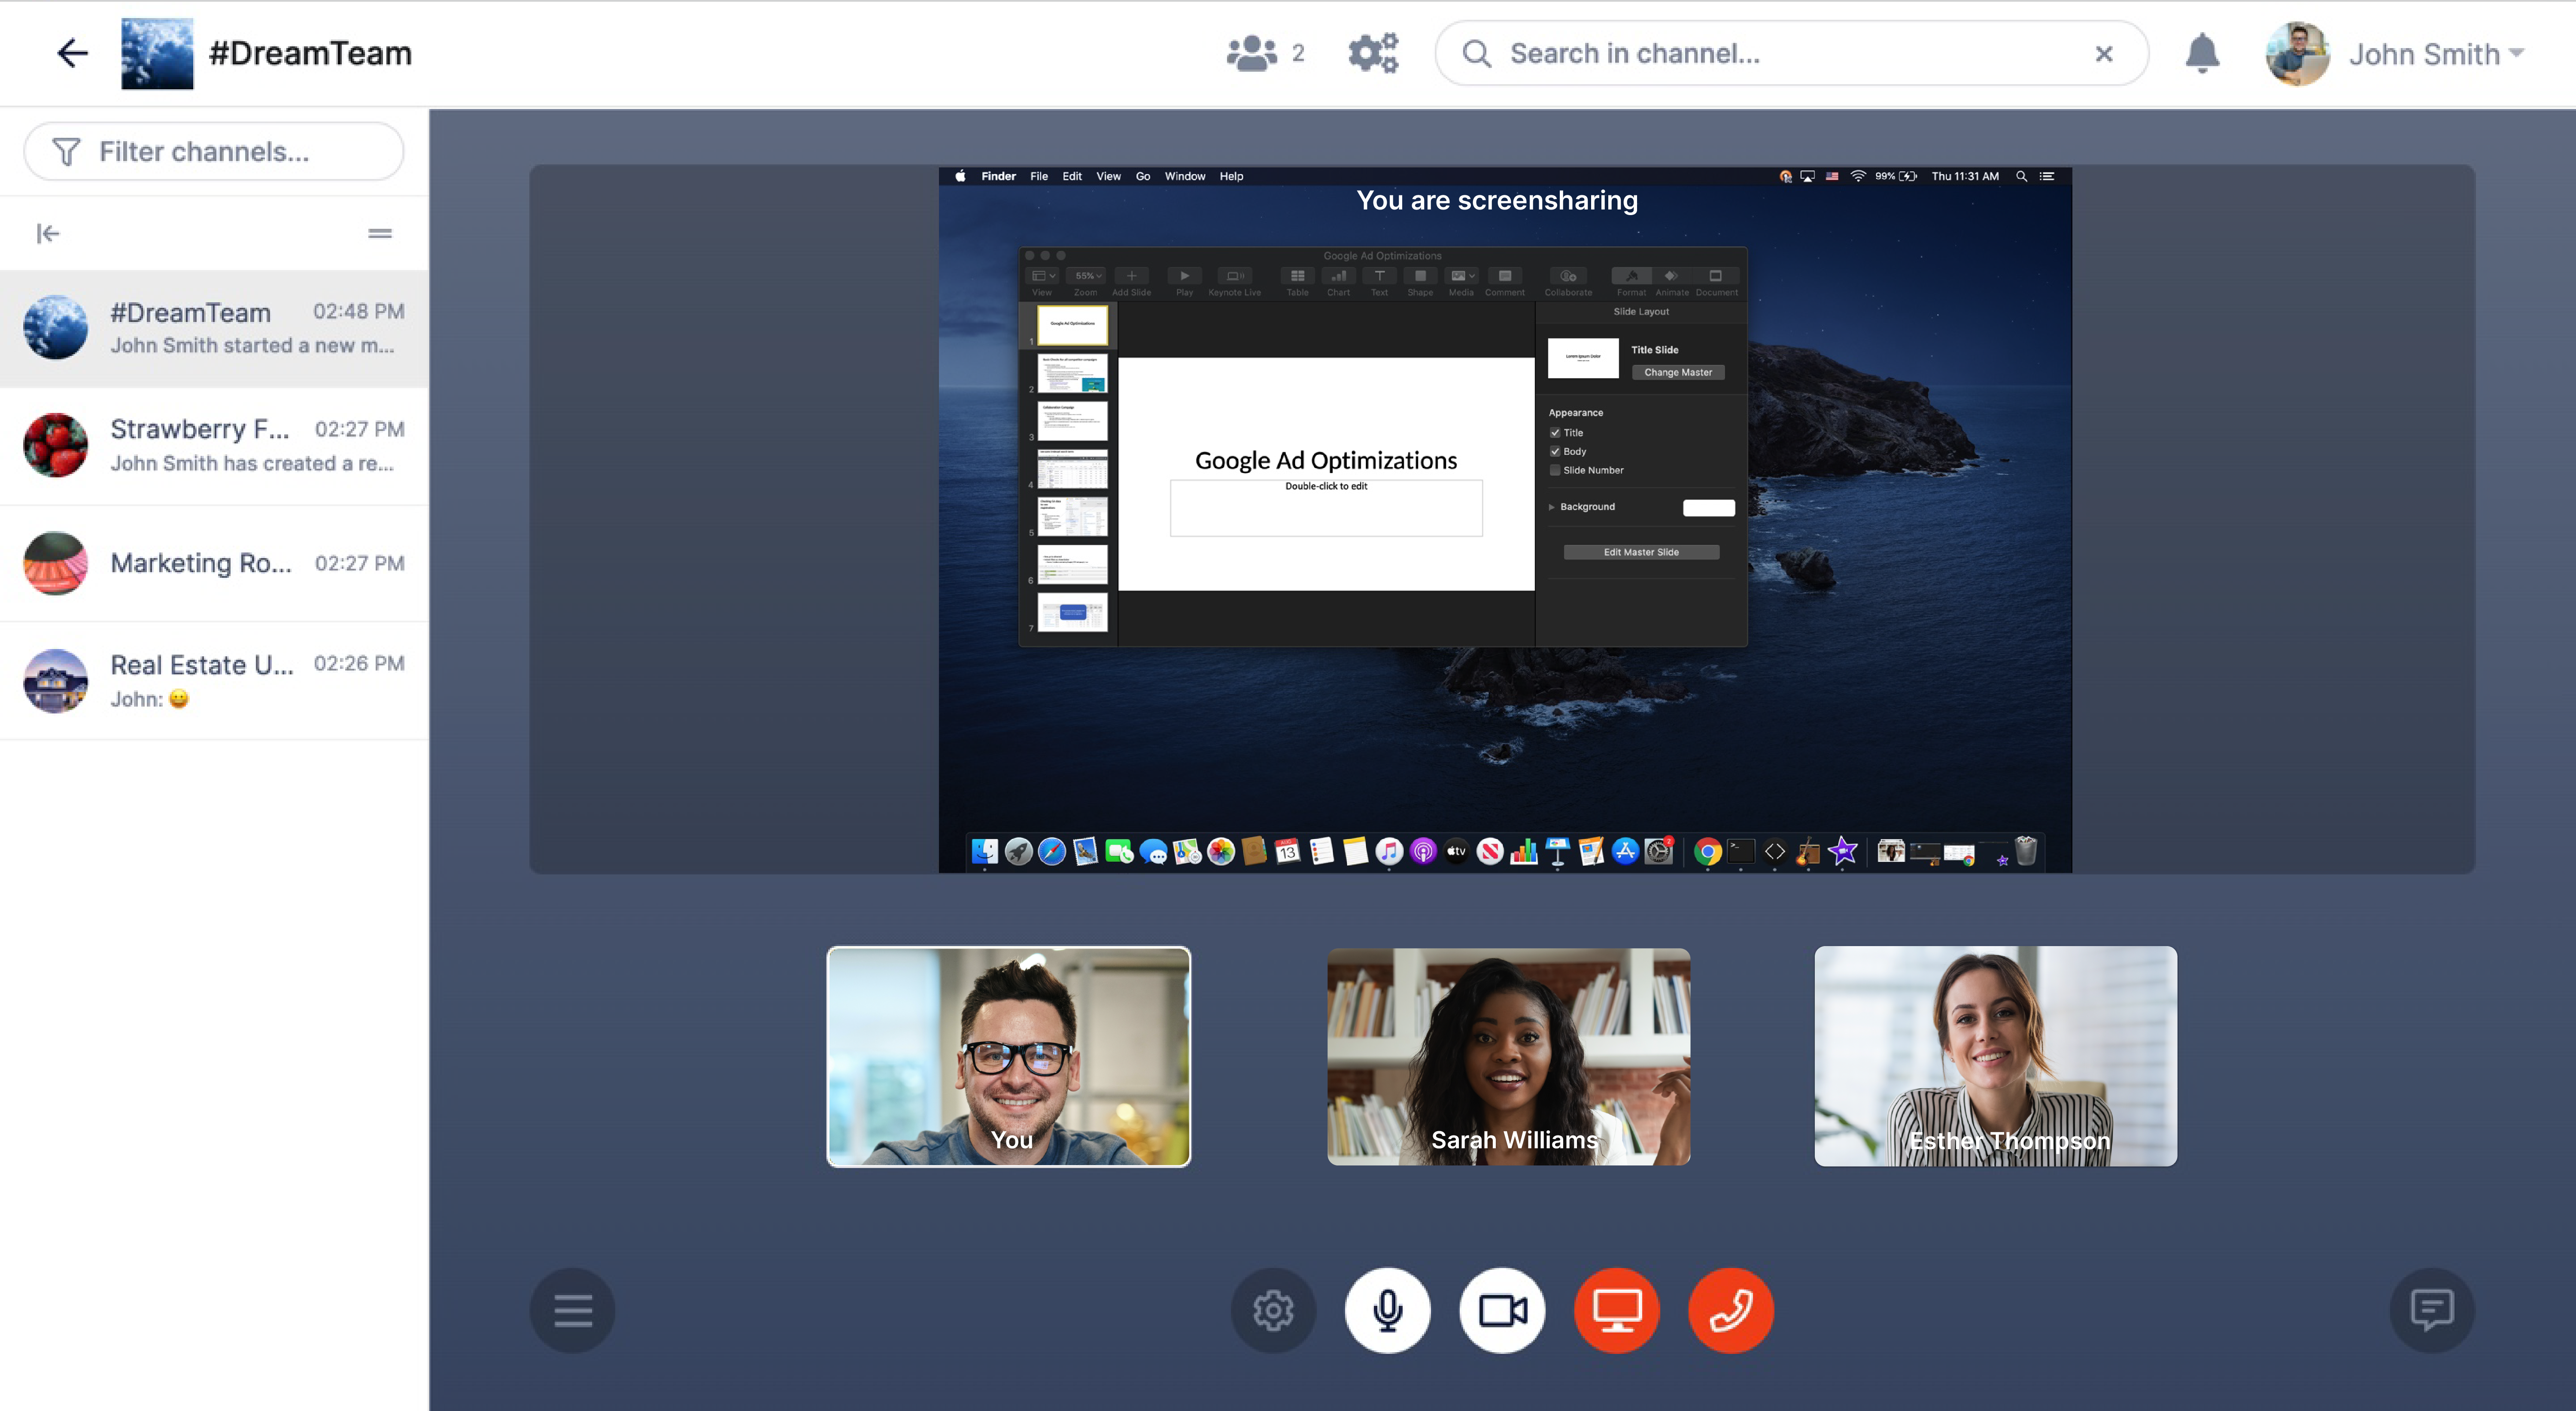2576x1411 pixels.
Task: Open the Help menu in shared screen
Action: click(1231, 176)
